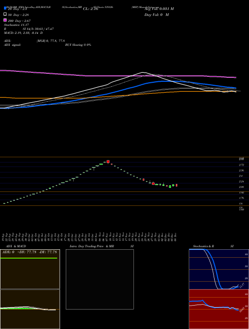
Task: Click the 'ADX: 0 +DY: 77.78 -DY: 77.78' readout
Action: click(29, 252)
